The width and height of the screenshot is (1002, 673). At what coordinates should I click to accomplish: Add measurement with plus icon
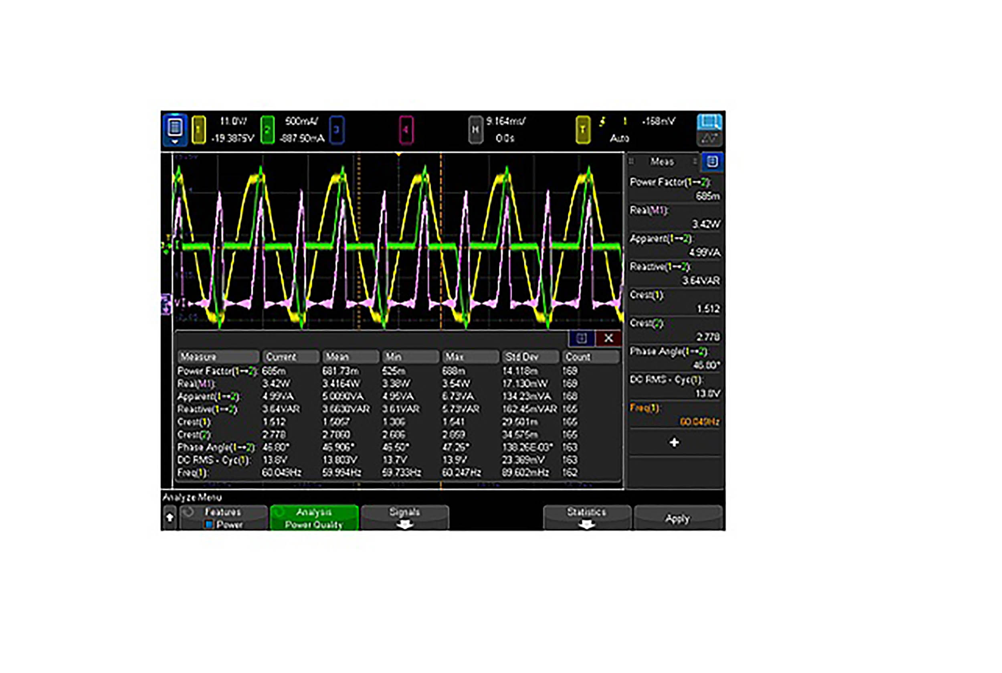(674, 442)
